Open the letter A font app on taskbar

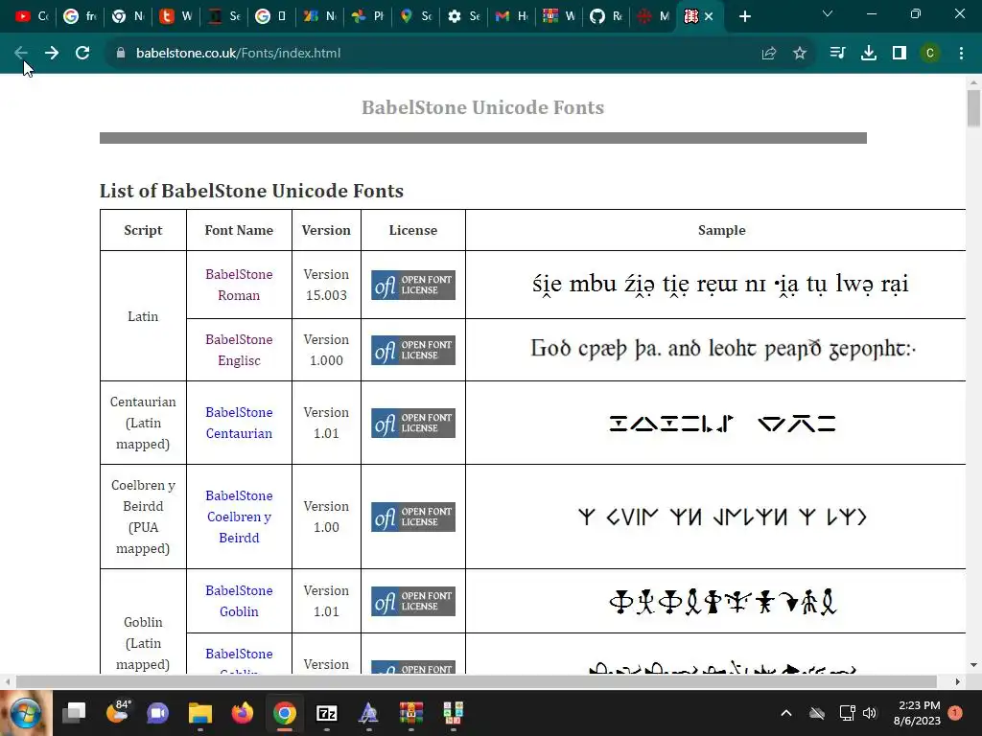coord(369,713)
